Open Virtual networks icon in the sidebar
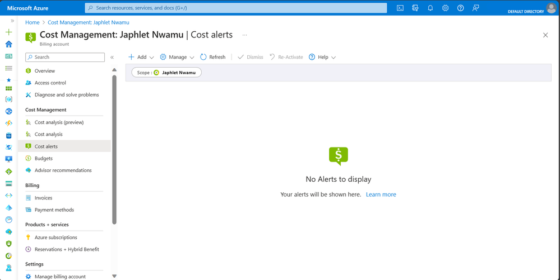 (x=9, y=196)
